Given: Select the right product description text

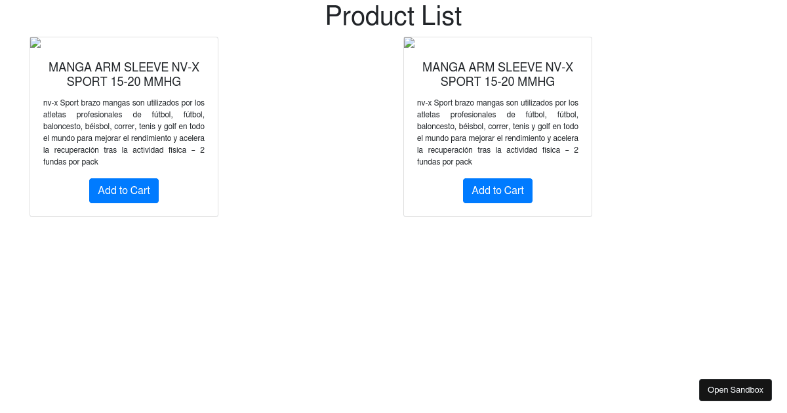Looking at the screenshot, I should 498,131.
